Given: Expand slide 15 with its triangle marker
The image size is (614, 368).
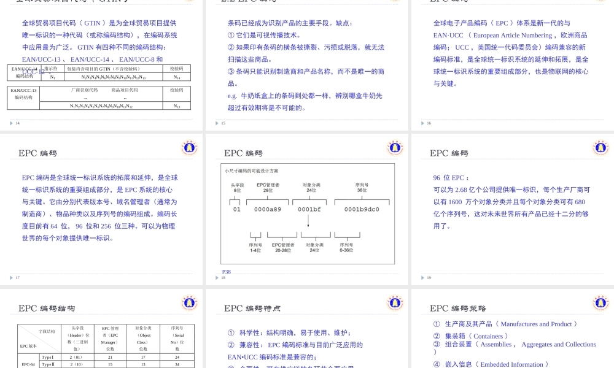Looking at the screenshot, I should pyautogui.click(x=216, y=123).
